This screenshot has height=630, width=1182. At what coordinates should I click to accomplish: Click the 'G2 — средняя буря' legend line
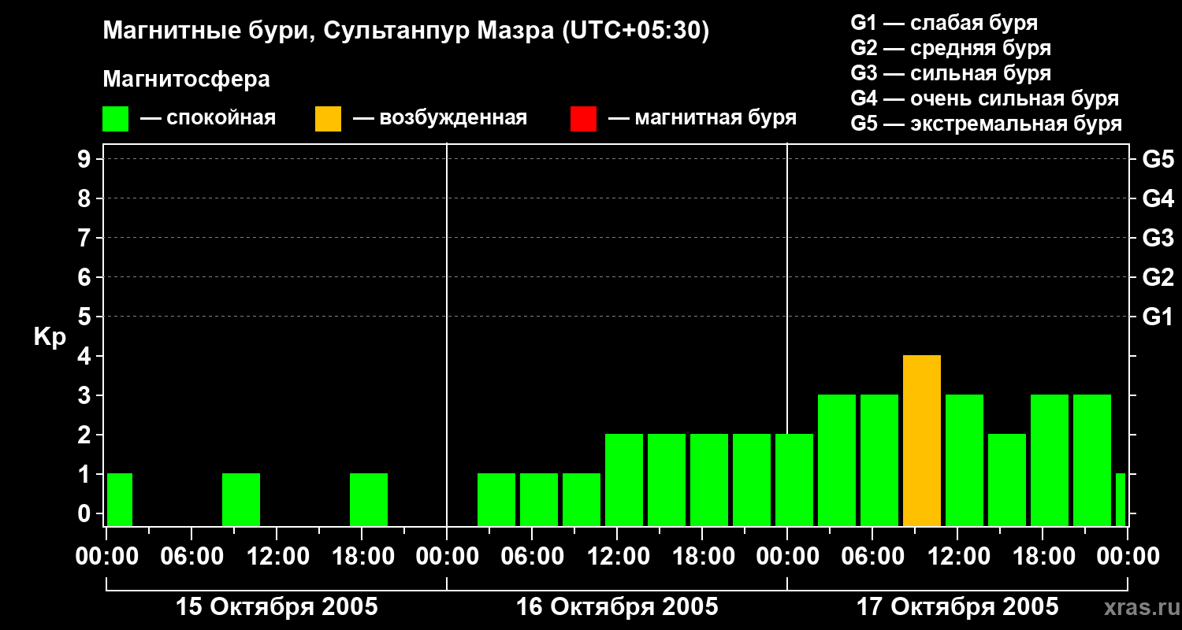(x=951, y=48)
